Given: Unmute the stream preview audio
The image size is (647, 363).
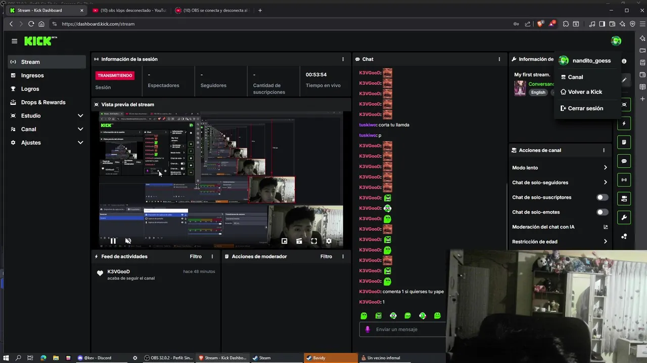Looking at the screenshot, I should 128,241.
